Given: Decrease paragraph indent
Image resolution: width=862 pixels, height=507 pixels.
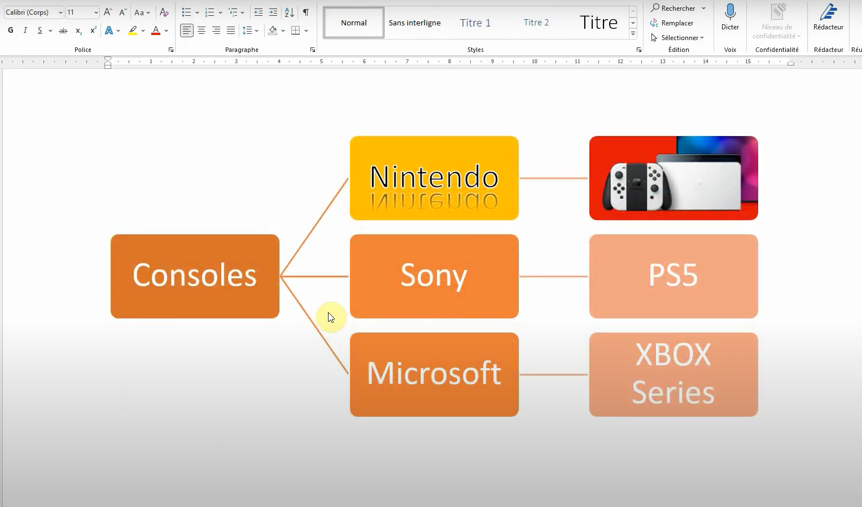Looking at the screenshot, I should coord(259,12).
